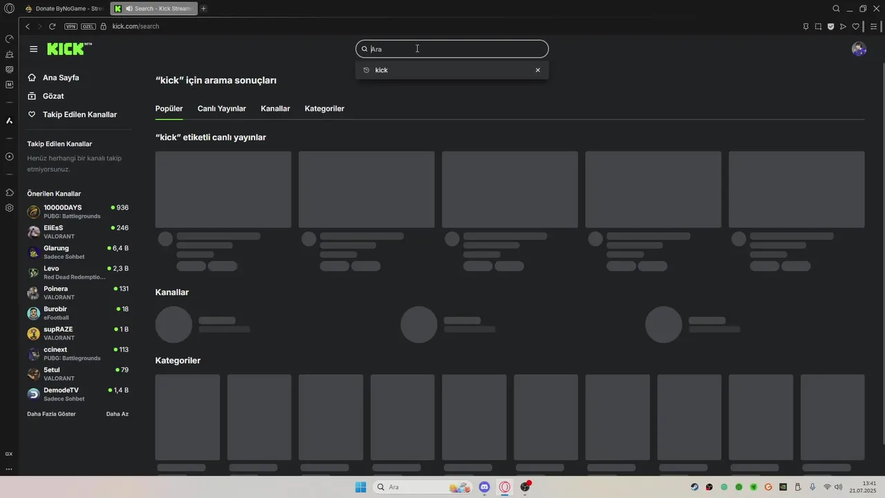The width and height of the screenshot is (885, 498).
Task: Click Daha Az
Action: point(118,414)
